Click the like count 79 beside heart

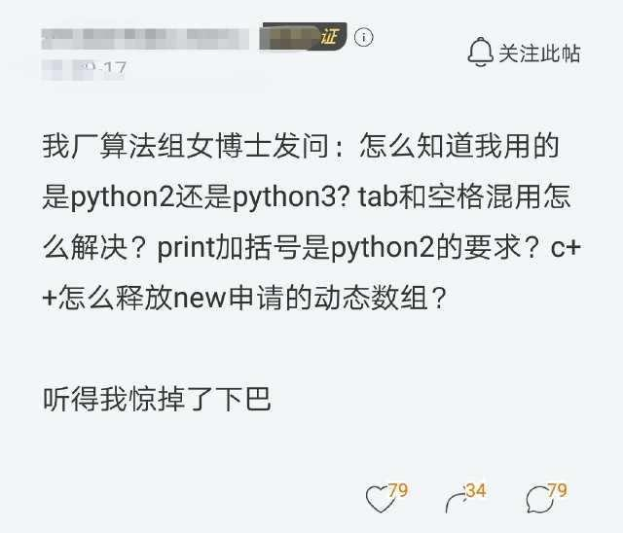coord(398,490)
